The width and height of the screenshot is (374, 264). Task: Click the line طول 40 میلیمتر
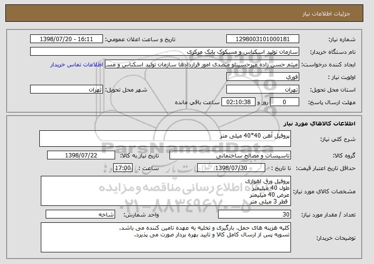tap(271, 188)
